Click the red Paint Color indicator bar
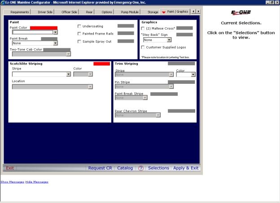The height and width of the screenshot is (203, 280). (44, 28)
